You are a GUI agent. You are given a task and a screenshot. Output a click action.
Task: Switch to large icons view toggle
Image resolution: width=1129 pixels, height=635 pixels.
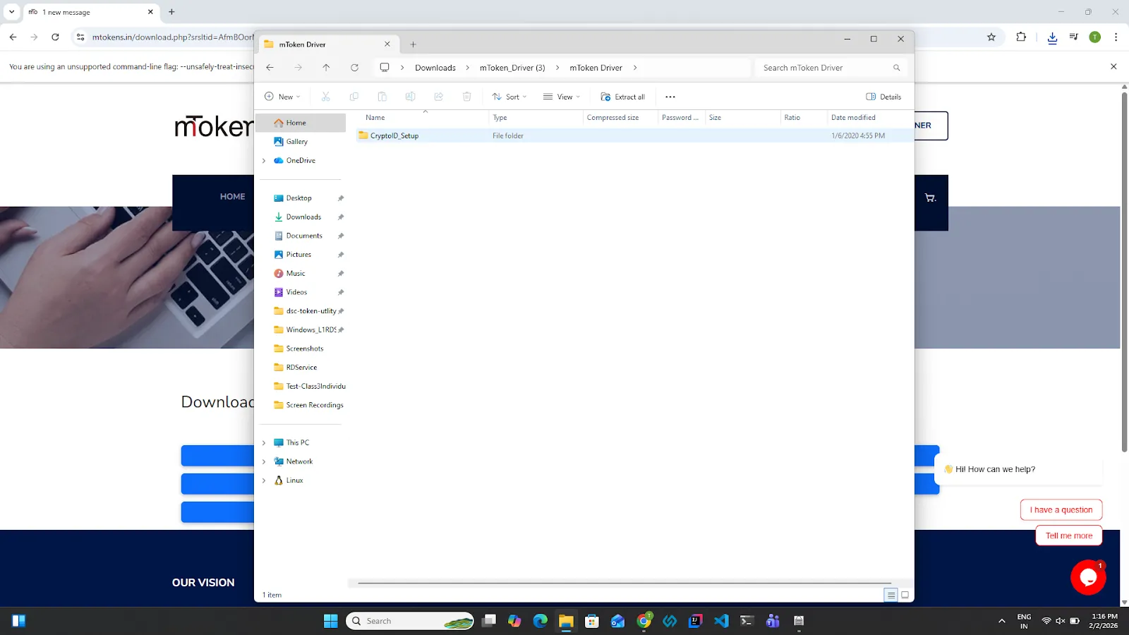(905, 595)
